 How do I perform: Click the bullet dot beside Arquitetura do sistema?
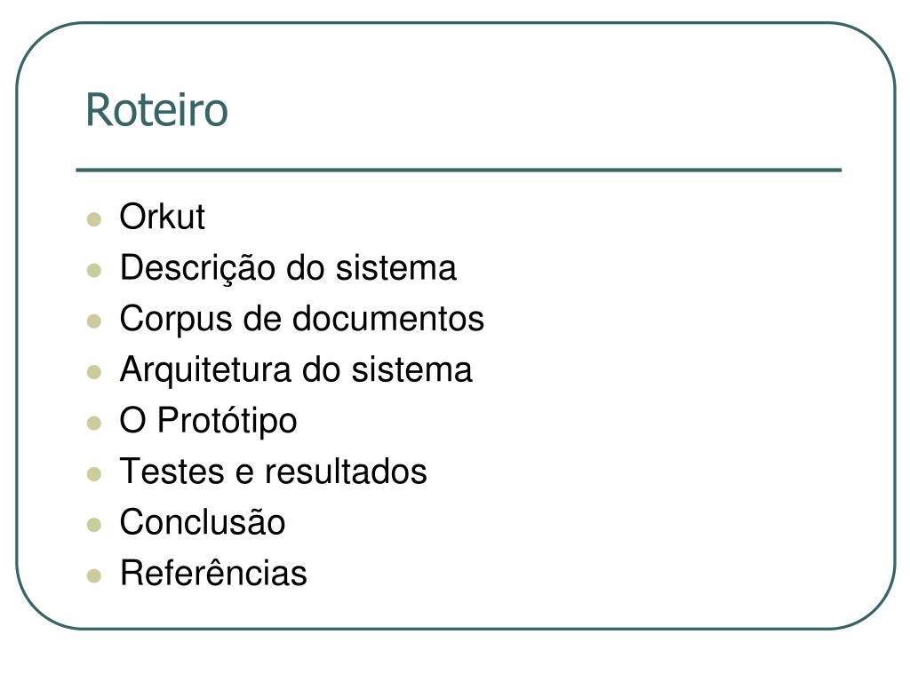[94, 372]
